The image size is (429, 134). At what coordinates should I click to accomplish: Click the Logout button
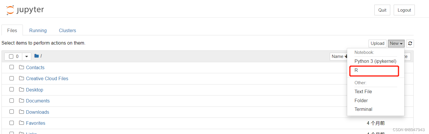click(x=404, y=10)
